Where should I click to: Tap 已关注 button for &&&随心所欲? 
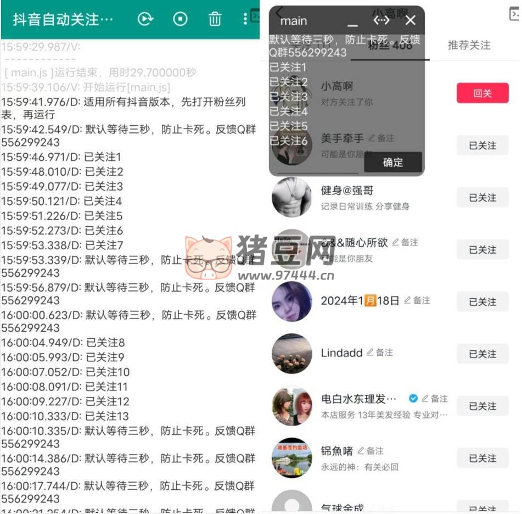(482, 249)
